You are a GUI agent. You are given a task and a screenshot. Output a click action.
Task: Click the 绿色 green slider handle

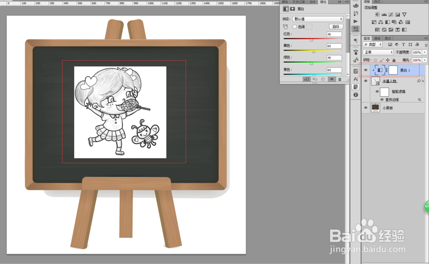(x=311, y=64)
